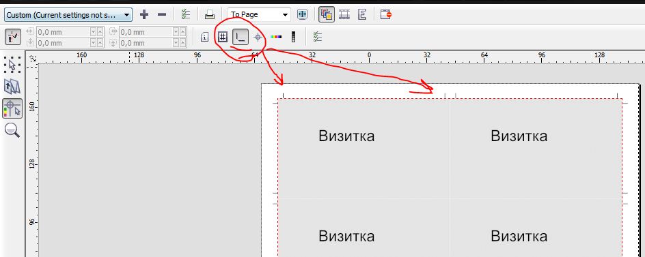
Task: Decrease bottom-left mm field with down arrow
Action: 93,43
